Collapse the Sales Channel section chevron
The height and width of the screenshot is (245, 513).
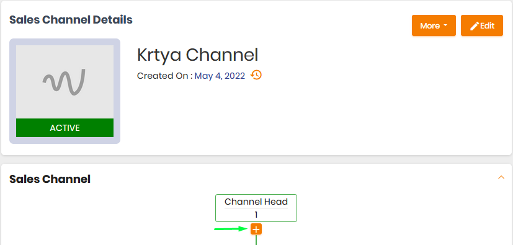(501, 177)
